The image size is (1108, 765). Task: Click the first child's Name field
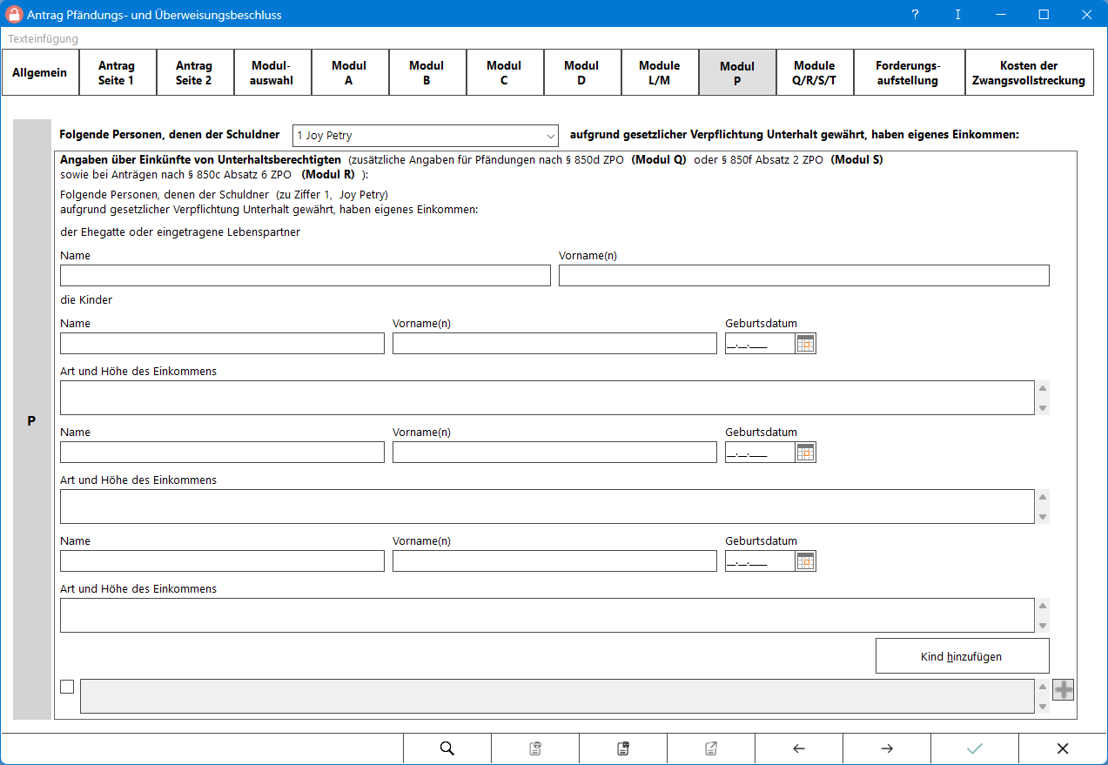point(222,344)
